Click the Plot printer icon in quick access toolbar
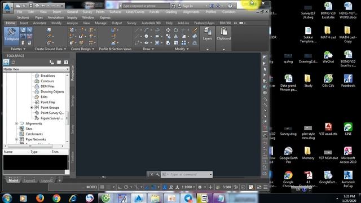This screenshot has width=361, height=203. pyautogui.click(x=37, y=6)
